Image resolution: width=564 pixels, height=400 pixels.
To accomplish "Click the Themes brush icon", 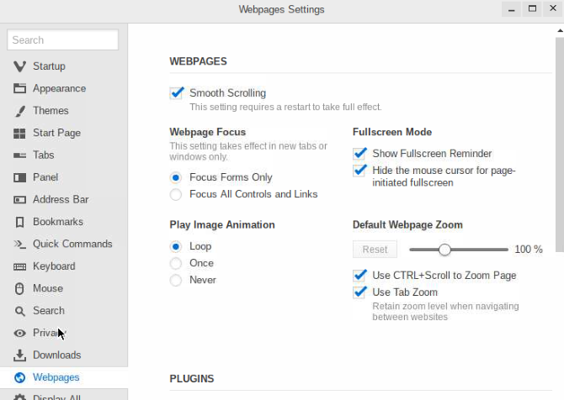I will [20, 111].
